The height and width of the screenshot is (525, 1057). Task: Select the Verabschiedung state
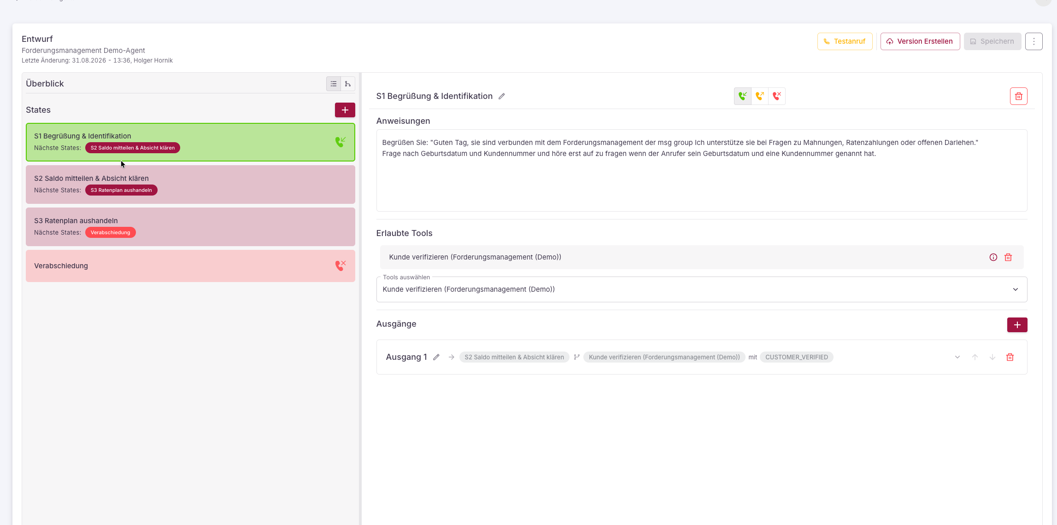[190, 266]
